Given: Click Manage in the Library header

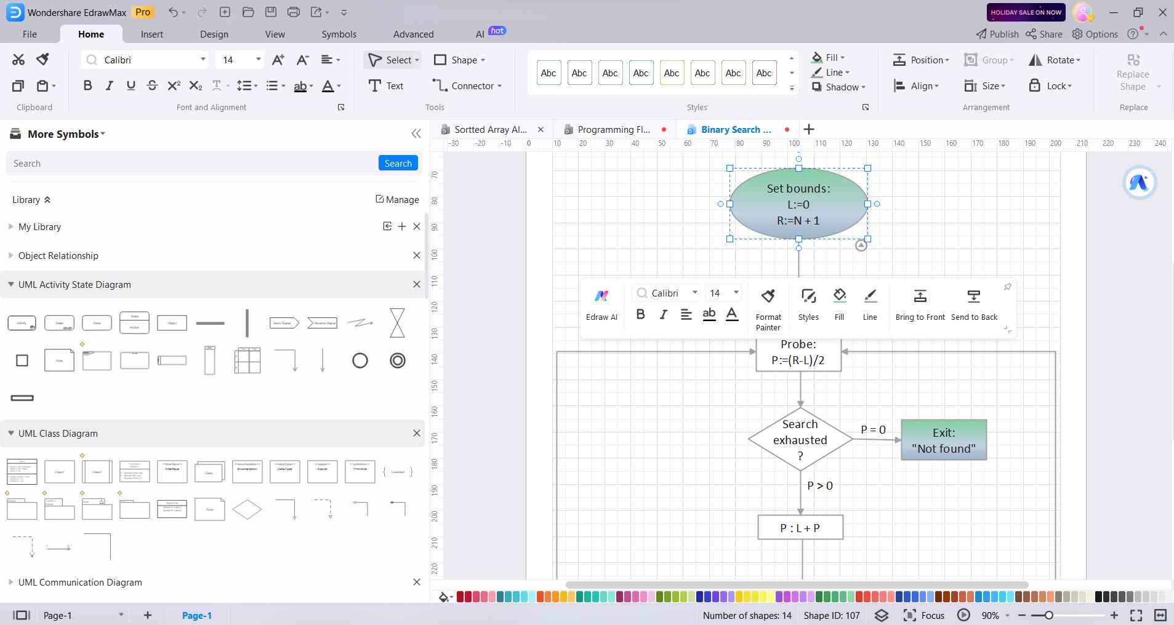Looking at the screenshot, I should point(397,199).
